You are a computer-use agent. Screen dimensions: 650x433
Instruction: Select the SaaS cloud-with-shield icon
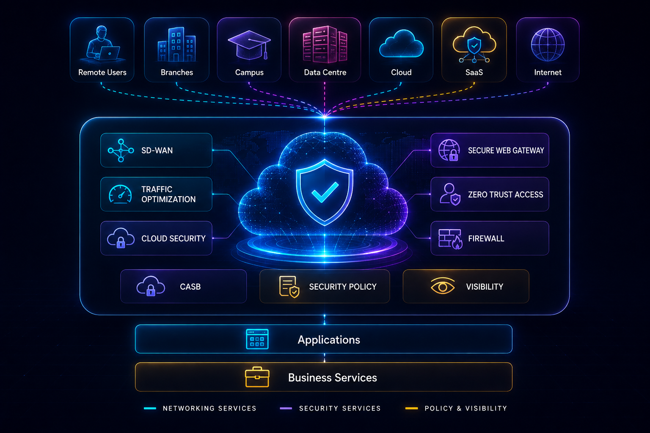click(474, 45)
